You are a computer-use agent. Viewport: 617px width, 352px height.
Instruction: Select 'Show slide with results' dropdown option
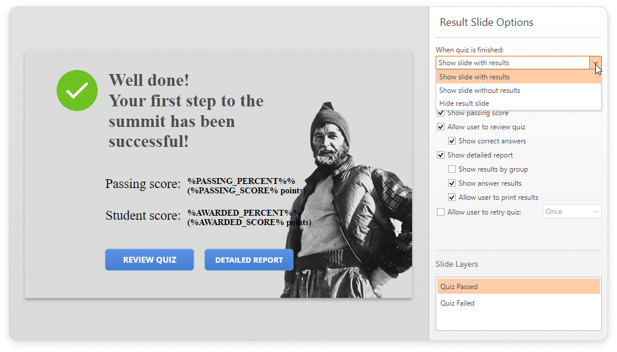(x=518, y=77)
